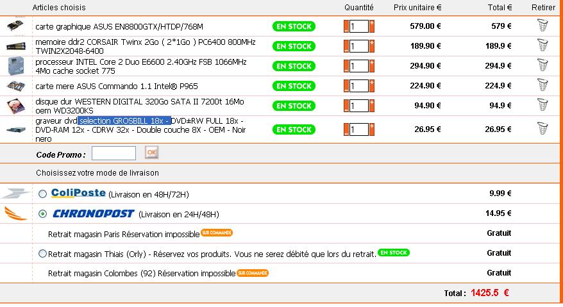
Task: Click the ColiPoste logo
Action: click(78, 193)
